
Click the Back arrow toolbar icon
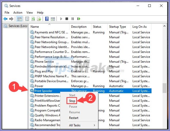pyautogui.click(x=5, y=19)
